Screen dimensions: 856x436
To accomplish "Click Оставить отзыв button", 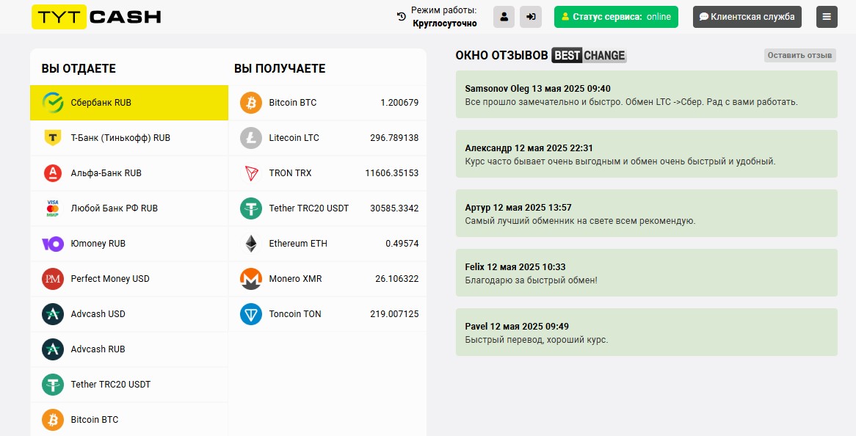I will coord(799,55).
